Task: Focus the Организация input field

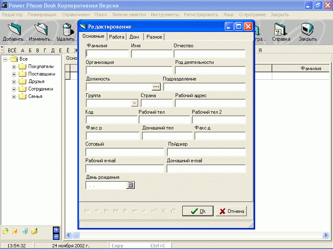Action: [129, 70]
